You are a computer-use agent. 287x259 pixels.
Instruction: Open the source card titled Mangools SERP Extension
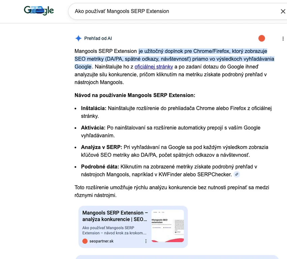coord(115,216)
